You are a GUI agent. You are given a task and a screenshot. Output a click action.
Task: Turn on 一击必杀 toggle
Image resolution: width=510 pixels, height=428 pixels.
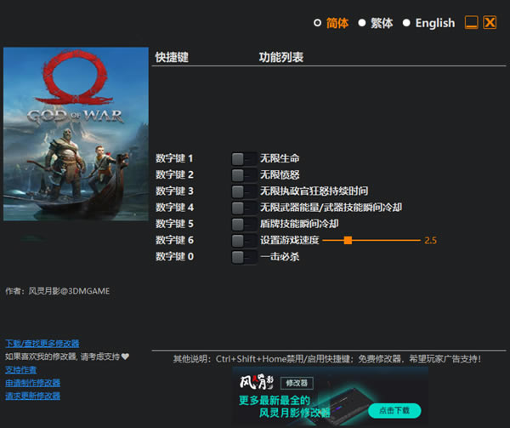point(243,257)
